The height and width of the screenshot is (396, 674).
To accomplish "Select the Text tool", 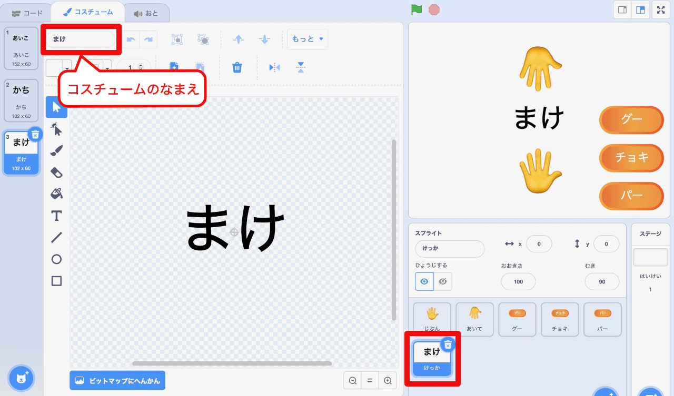I will [x=56, y=216].
